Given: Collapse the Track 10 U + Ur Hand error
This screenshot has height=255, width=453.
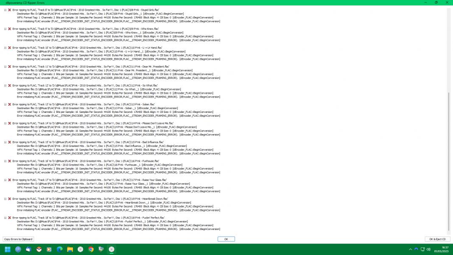Looking at the screenshot, I should click(5, 48).
